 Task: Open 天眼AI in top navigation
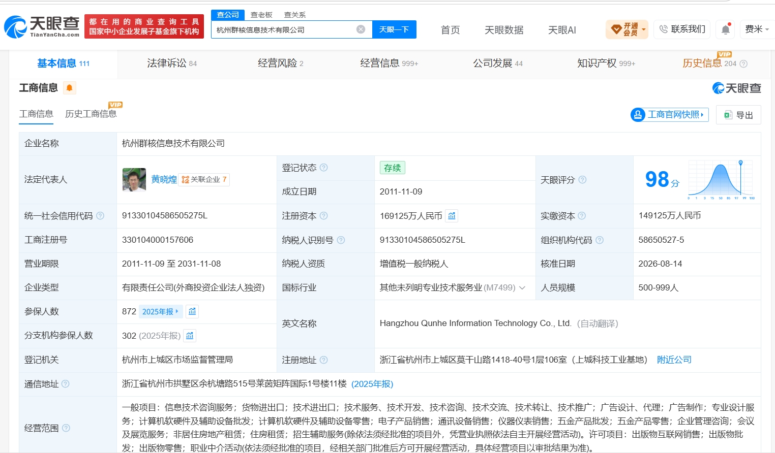562,30
